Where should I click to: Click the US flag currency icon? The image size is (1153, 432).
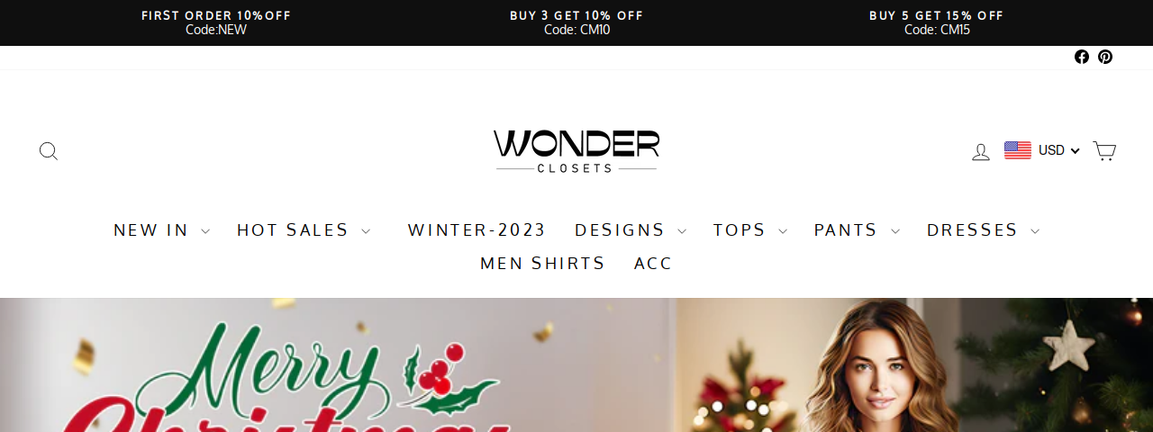click(1018, 150)
